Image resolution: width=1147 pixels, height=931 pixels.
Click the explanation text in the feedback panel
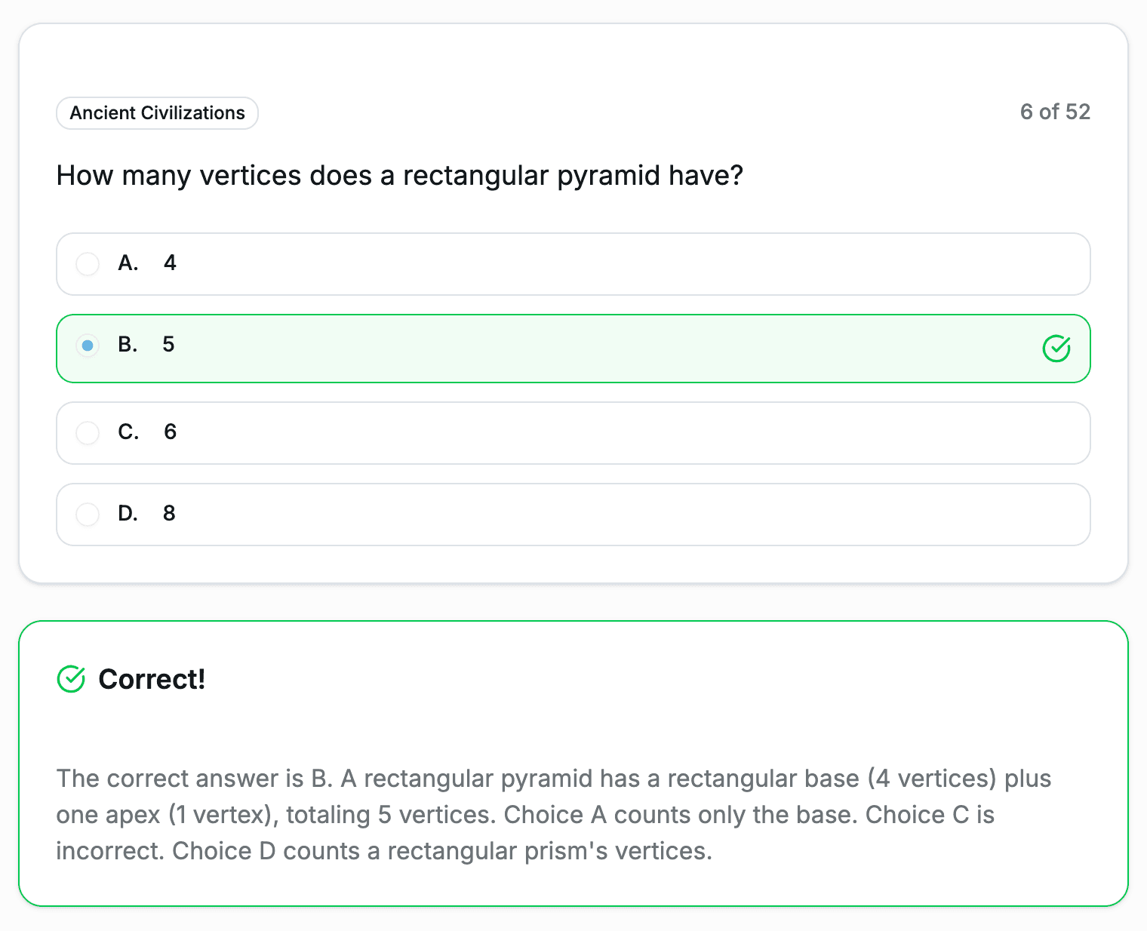pos(553,814)
